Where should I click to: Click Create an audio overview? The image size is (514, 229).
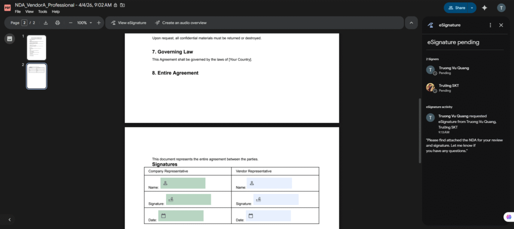(x=181, y=23)
